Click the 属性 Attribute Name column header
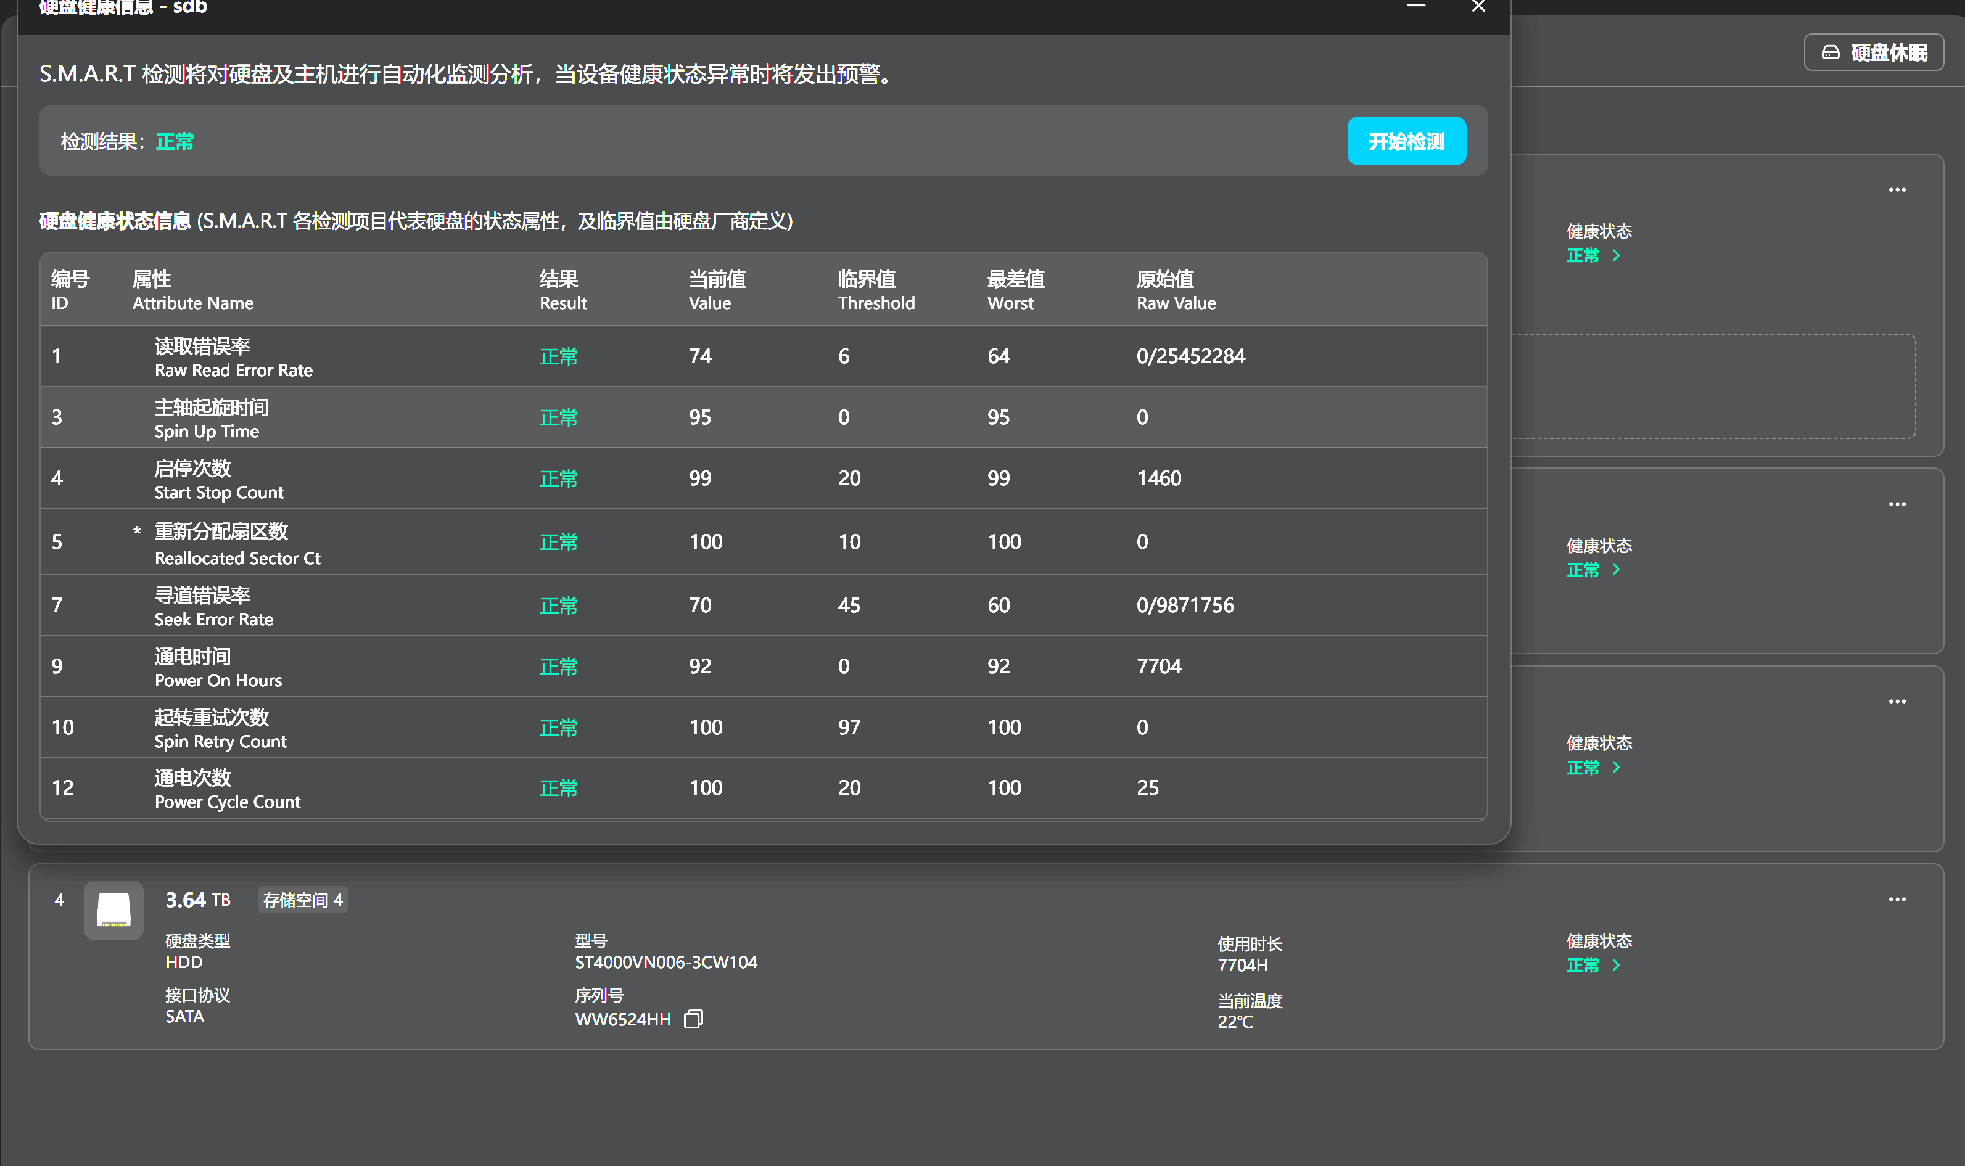The height and width of the screenshot is (1166, 1965). (192, 290)
